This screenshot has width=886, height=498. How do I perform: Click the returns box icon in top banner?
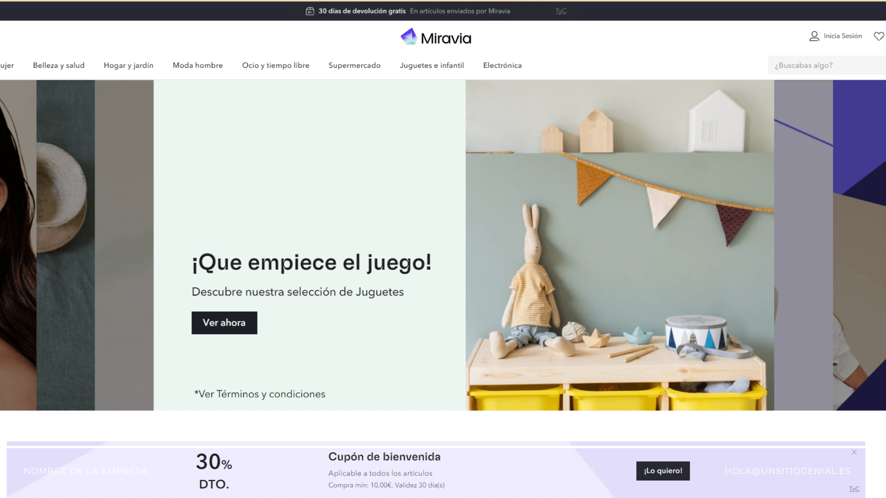pyautogui.click(x=310, y=11)
